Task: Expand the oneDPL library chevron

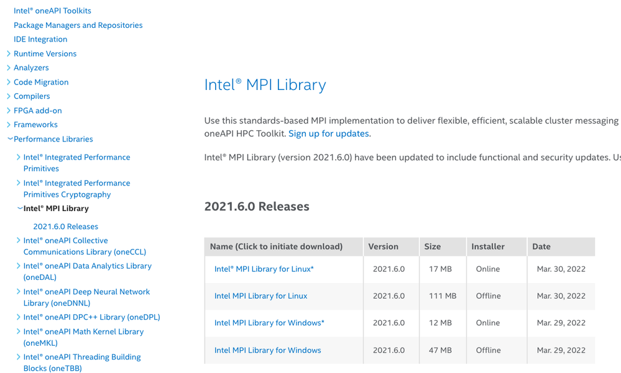Action: click(x=18, y=317)
